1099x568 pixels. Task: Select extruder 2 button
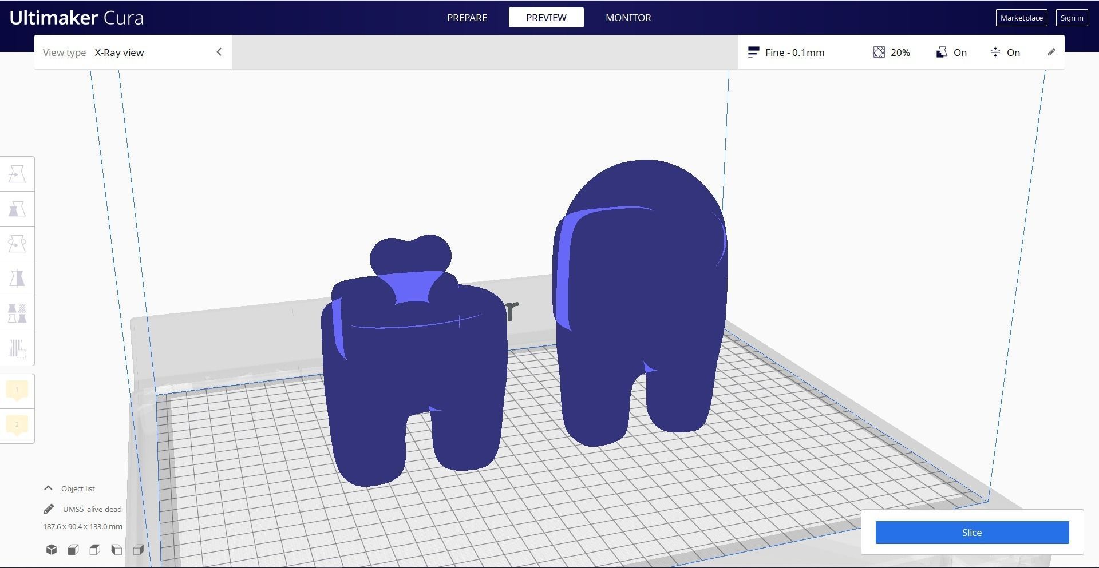click(x=17, y=426)
